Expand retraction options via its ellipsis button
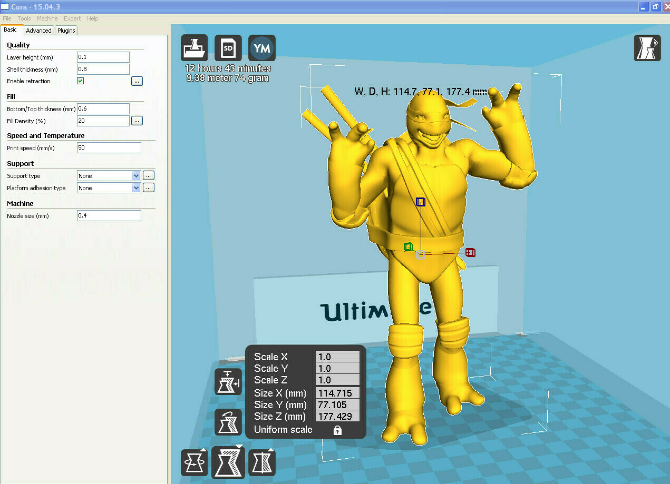 pyautogui.click(x=137, y=81)
